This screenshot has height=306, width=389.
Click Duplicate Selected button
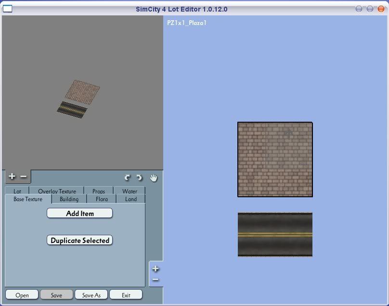pyautogui.click(x=79, y=240)
